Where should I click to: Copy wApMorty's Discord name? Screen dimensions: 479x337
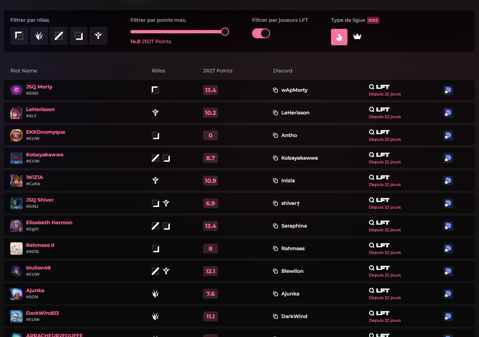[x=275, y=90]
